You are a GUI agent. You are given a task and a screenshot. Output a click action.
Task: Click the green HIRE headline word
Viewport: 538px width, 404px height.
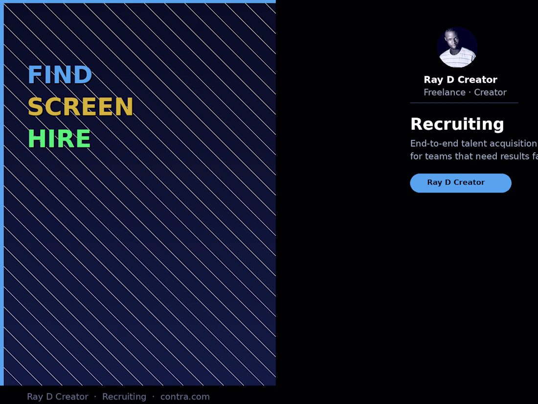point(59,139)
